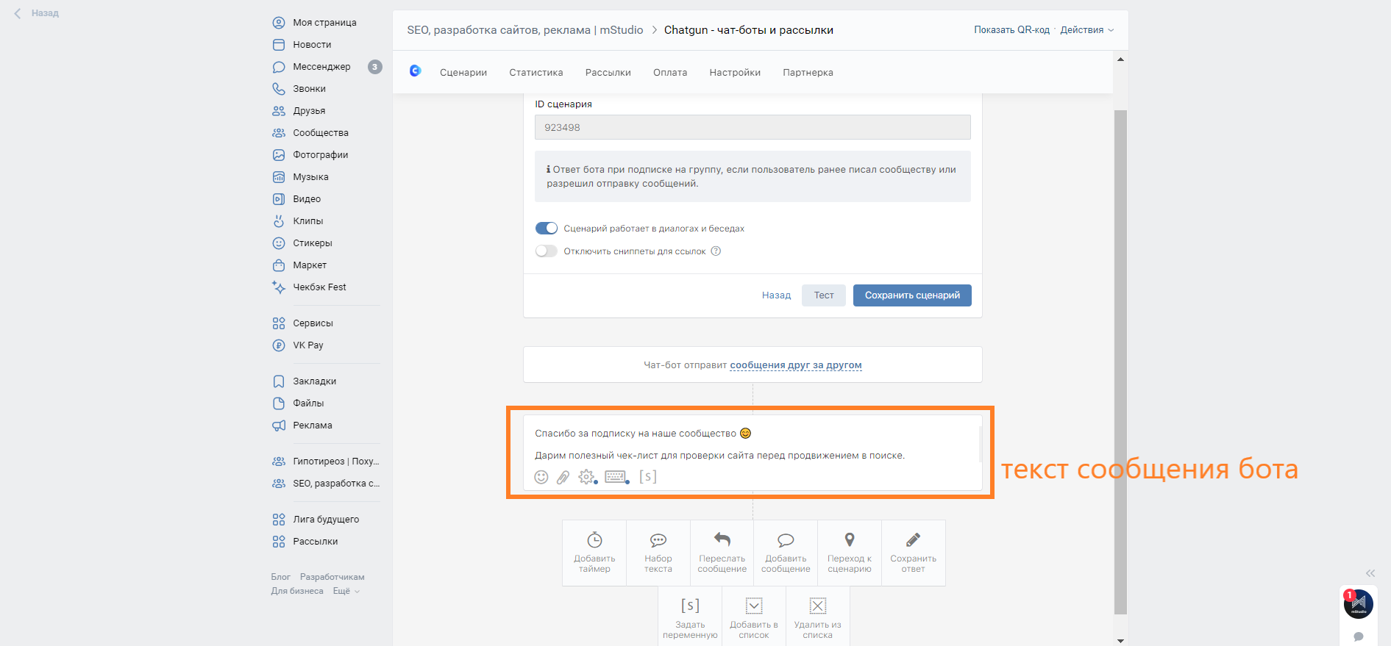
Task: Open Stickers smiley icon in sidebar
Action: coord(279,243)
